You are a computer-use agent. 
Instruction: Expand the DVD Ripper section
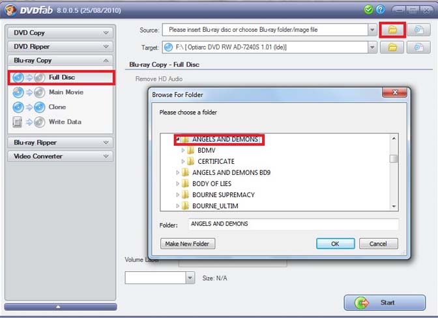(60, 47)
